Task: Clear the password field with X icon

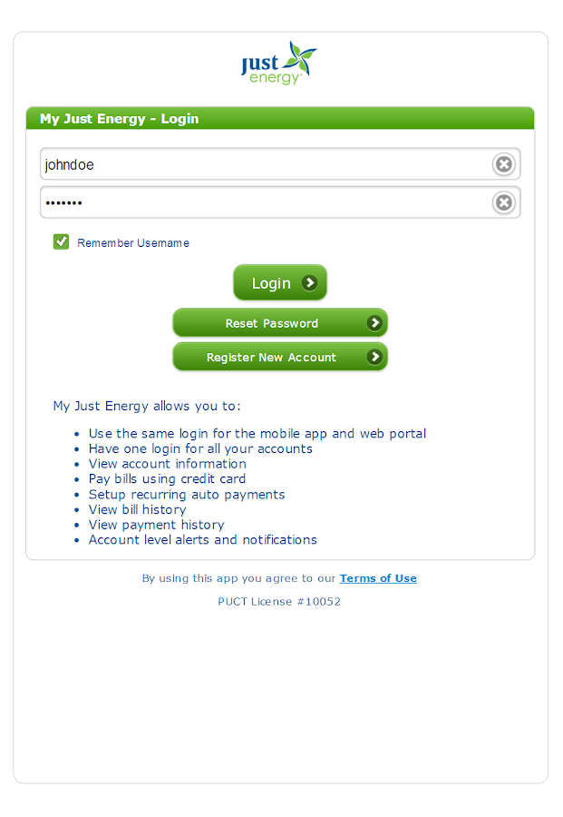Action: coord(503,202)
